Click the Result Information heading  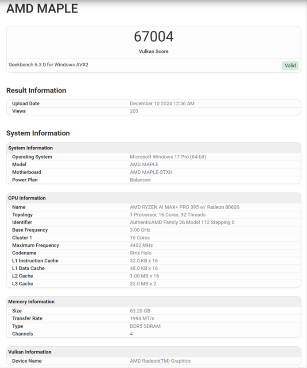(36, 90)
